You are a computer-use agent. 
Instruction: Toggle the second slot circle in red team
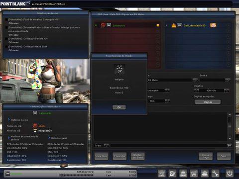[x=158, y=31]
